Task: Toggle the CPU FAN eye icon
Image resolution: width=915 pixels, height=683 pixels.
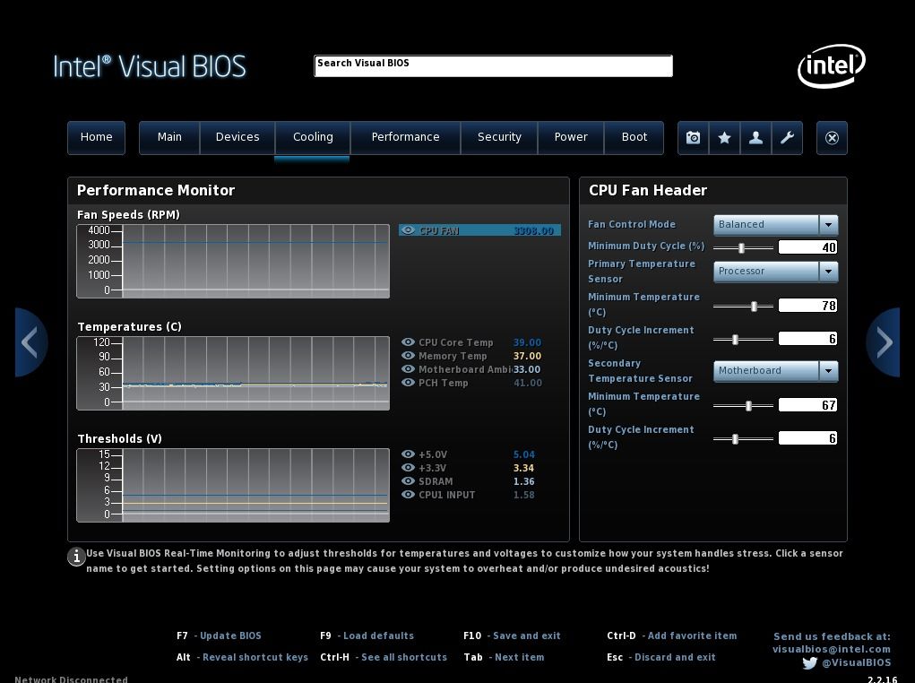Action: click(408, 230)
